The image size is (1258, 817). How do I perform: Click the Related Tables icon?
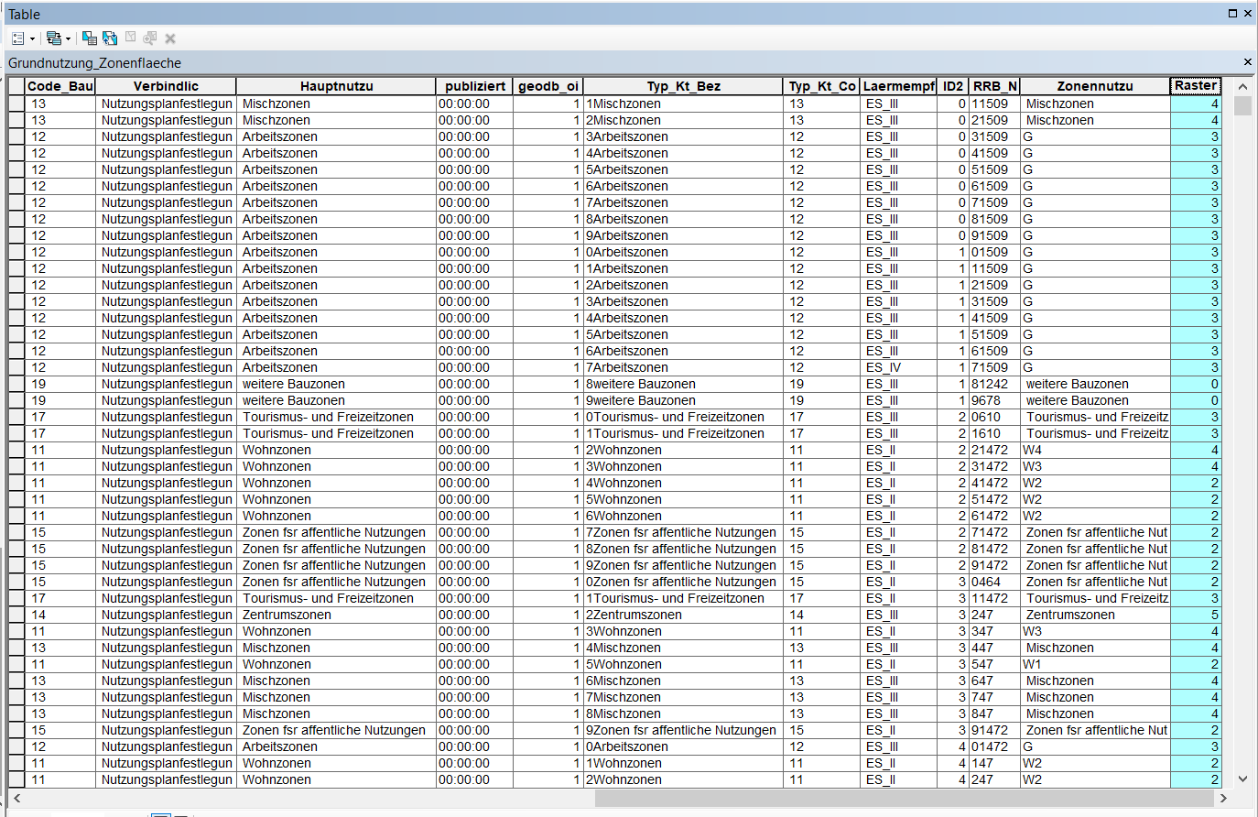(53, 38)
